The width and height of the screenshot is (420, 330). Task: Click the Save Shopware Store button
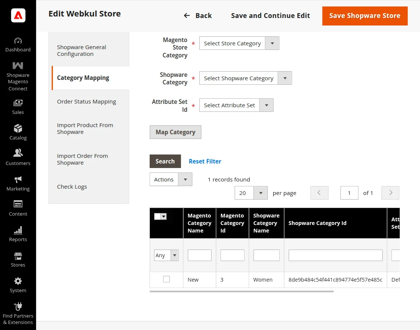click(x=364, y=16)
